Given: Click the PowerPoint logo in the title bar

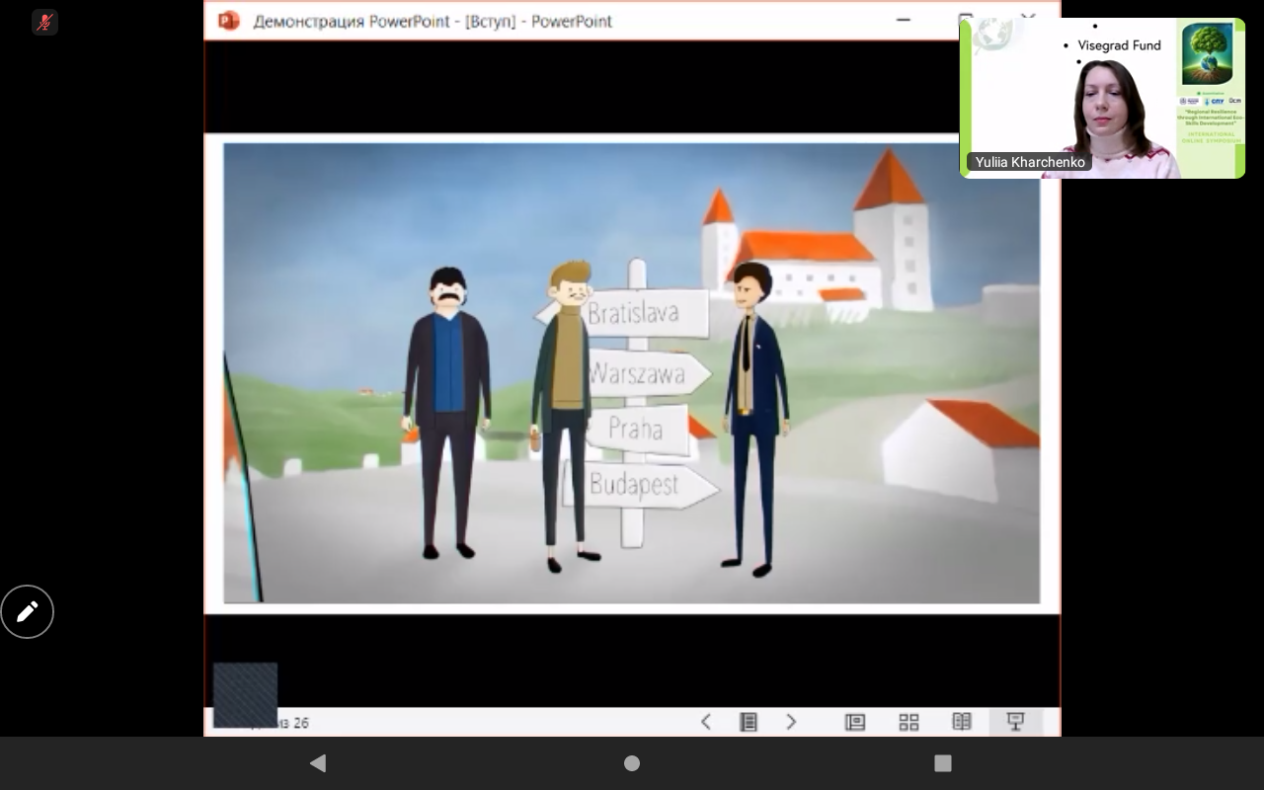Looking at the screenshot, I should (x=229, y=21).
